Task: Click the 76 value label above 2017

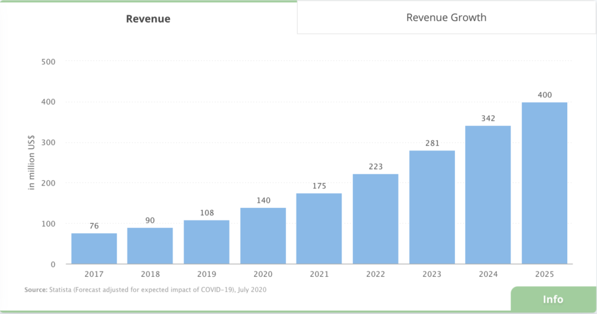Action: (94, 226)
